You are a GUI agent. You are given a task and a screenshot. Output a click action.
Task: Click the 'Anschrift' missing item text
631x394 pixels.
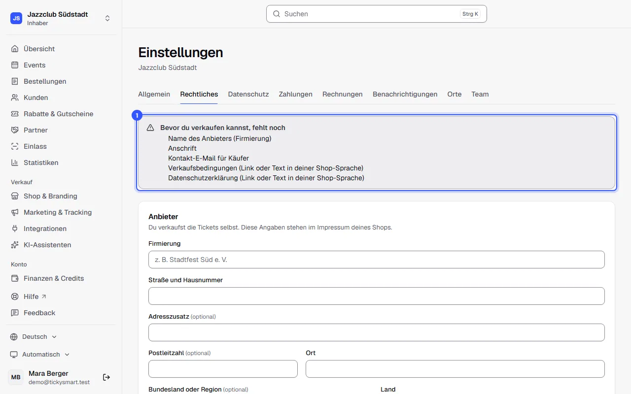tap(182, 148)
